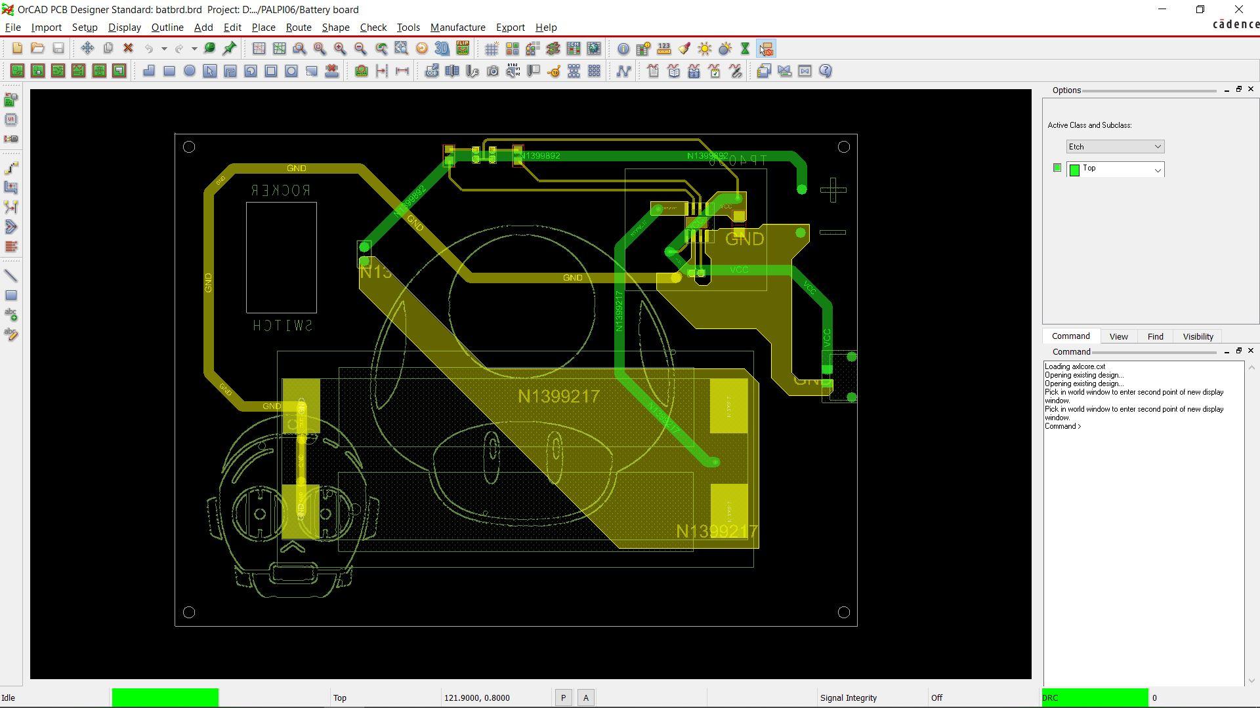Open the 3D Canvas viewer
1260x708 pixels.
click(x=442, y=49)
